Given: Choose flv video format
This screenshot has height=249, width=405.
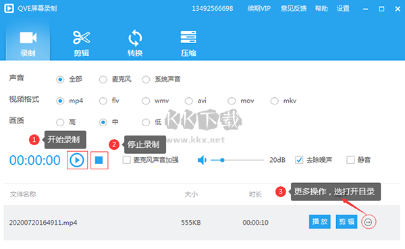Looking at the screenshot, I should pyautogui.click(x=103, y=101).
